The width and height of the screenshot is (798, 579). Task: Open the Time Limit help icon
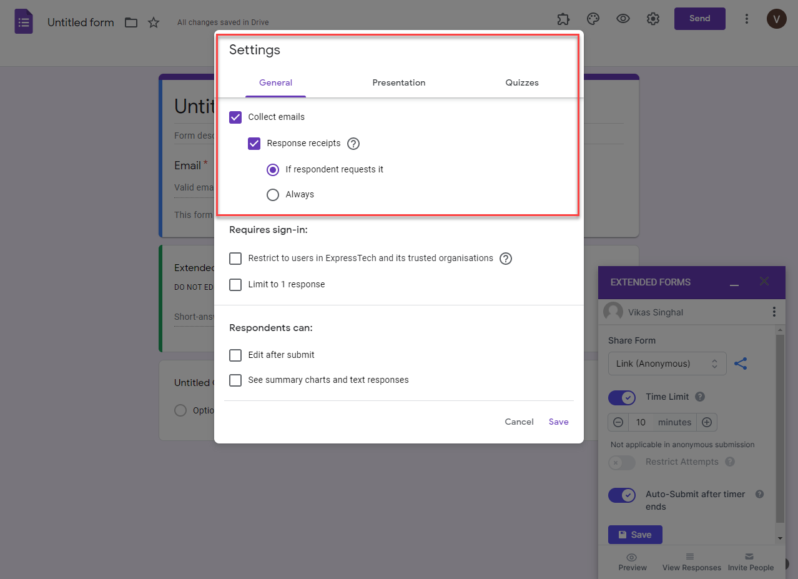(x=699, y=397)
